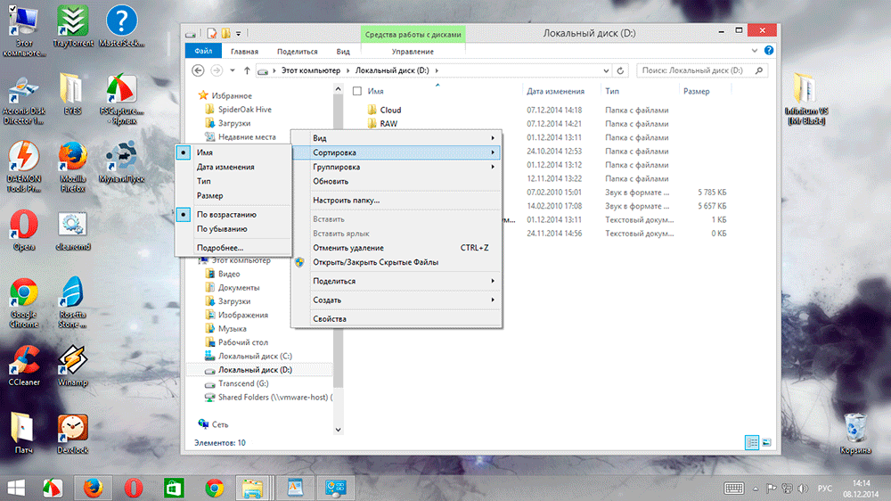
Task: Open the EYES folder on desktop
Action: coord(72,94)
